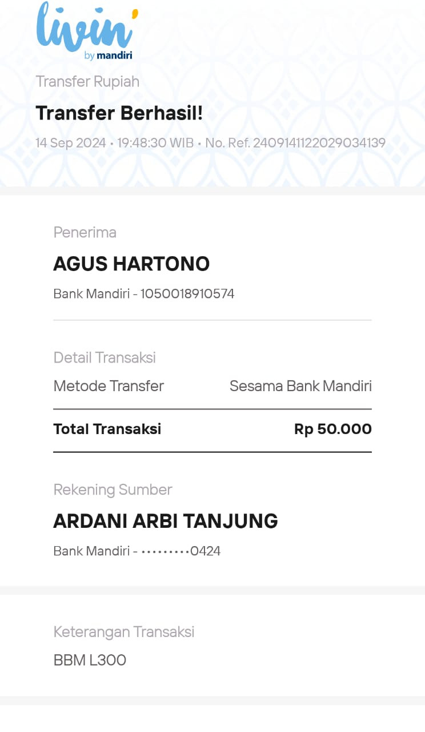
Task: Click the 'Transfer Berhasil!' heading
Action: pos(119,113)
